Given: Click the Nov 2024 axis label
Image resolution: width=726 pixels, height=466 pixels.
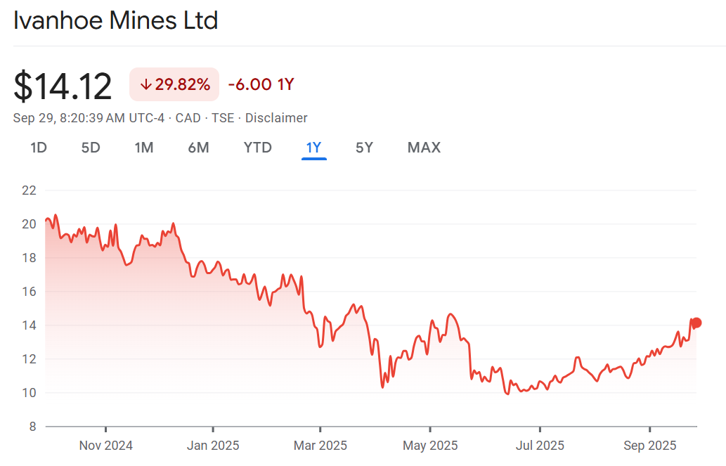Looking at the screenshot, I should point(105,446).
